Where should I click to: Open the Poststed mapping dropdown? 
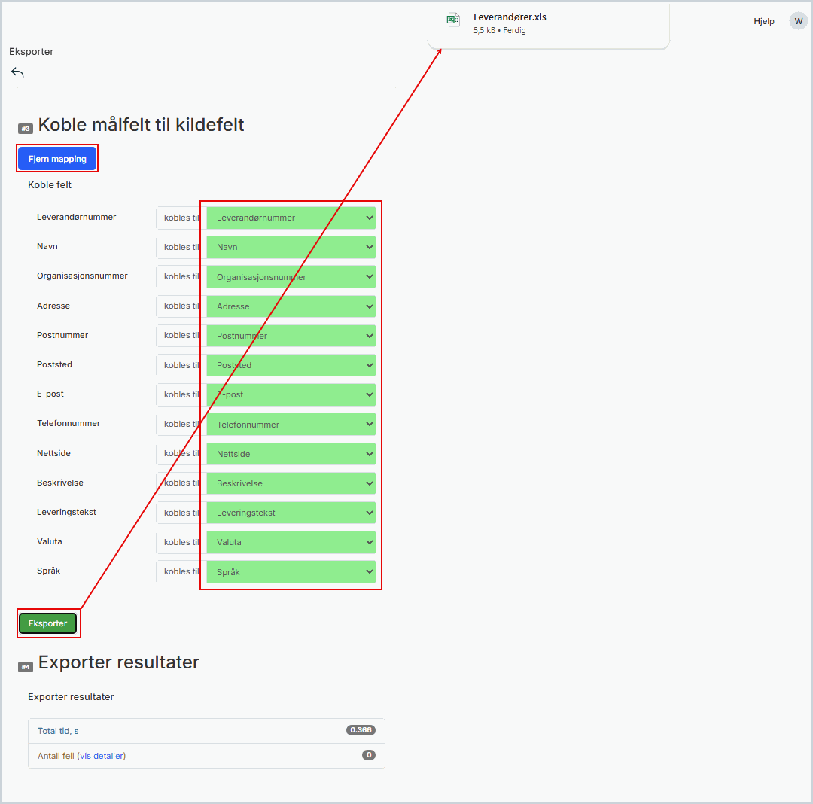(x=291, y=365)
